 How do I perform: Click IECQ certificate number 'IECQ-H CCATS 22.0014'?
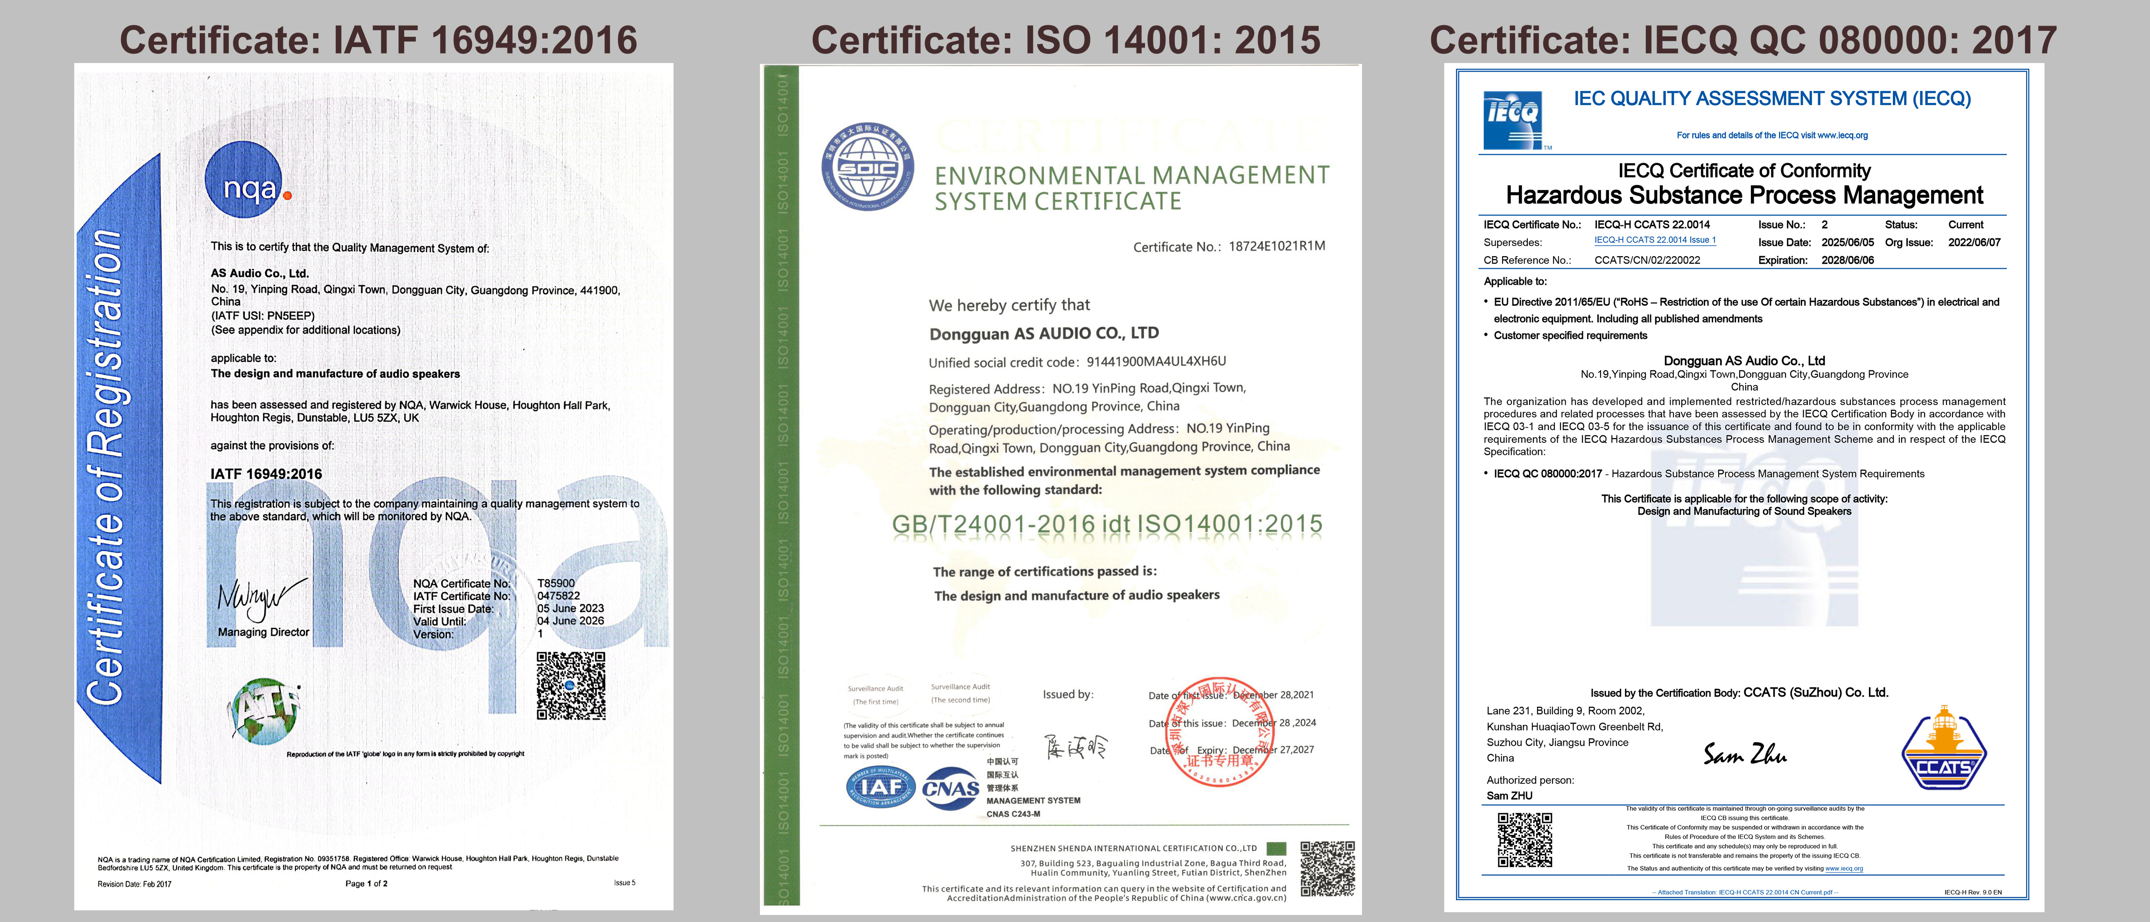pyautogui.click(x=1652, y=224)
